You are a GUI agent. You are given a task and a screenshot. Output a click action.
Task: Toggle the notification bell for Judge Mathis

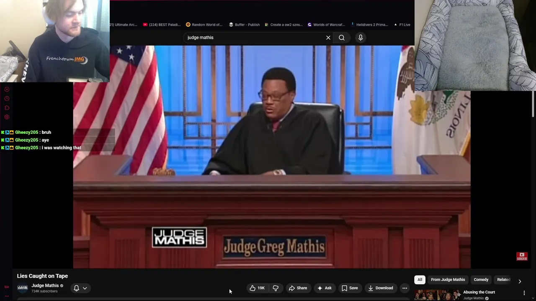(x=76, y=288)
